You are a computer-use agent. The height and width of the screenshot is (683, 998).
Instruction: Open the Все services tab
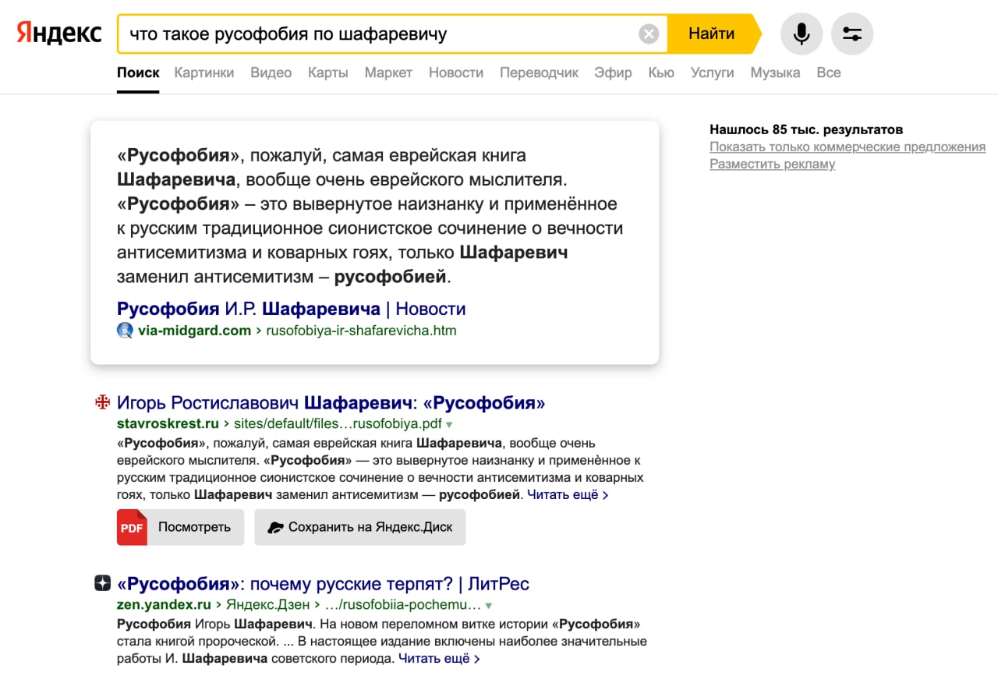click(x=829, y=73)
